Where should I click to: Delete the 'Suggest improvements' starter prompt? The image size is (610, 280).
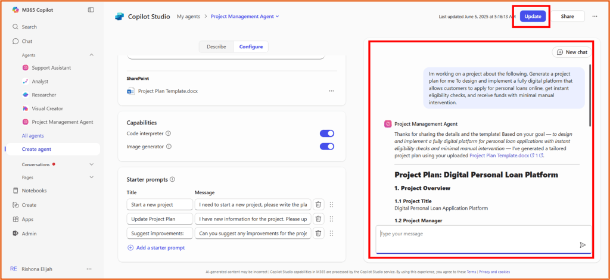[x=318, y=234]
